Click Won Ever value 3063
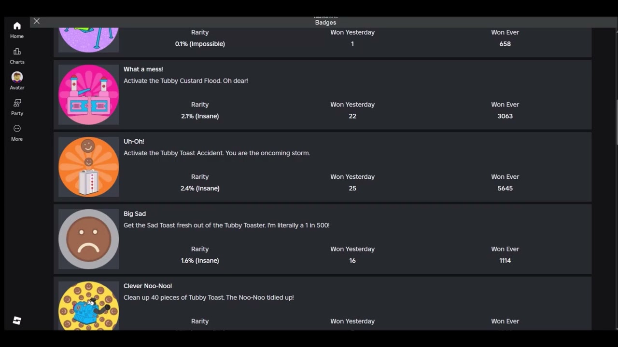Viewport: 618px width, 347px height. click(505, 116)
